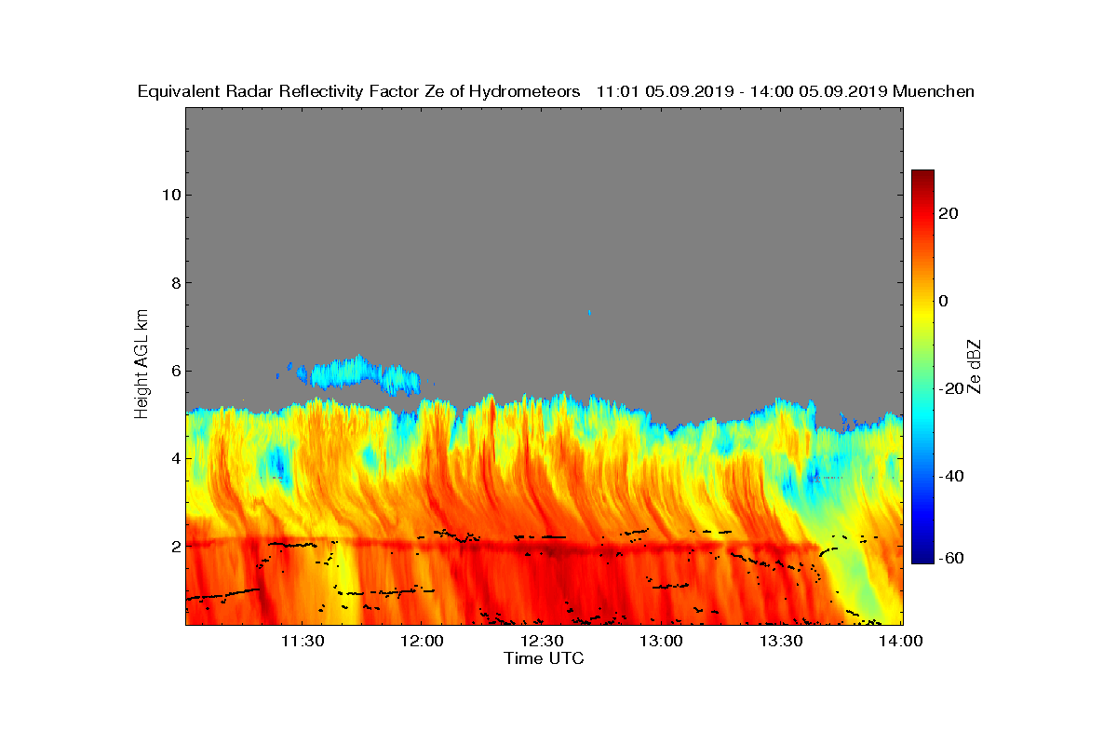Click the colorbar tick label '-60'

click(x=951, y=558)
